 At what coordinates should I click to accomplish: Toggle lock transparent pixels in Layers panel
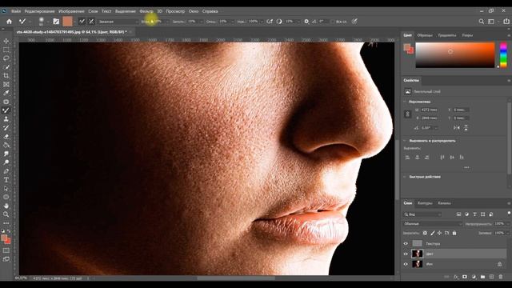click(x=425, y=233)
